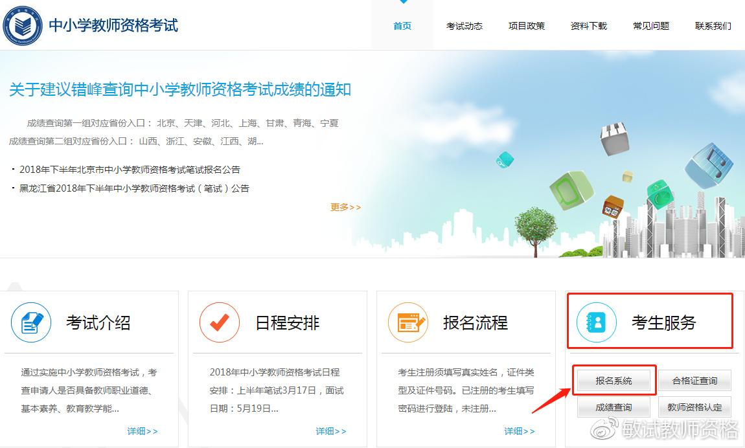The image size is (745, 448).
Task: Click the 中小学教师资格考试 book logo icon
Action: (x=24, y=25)
